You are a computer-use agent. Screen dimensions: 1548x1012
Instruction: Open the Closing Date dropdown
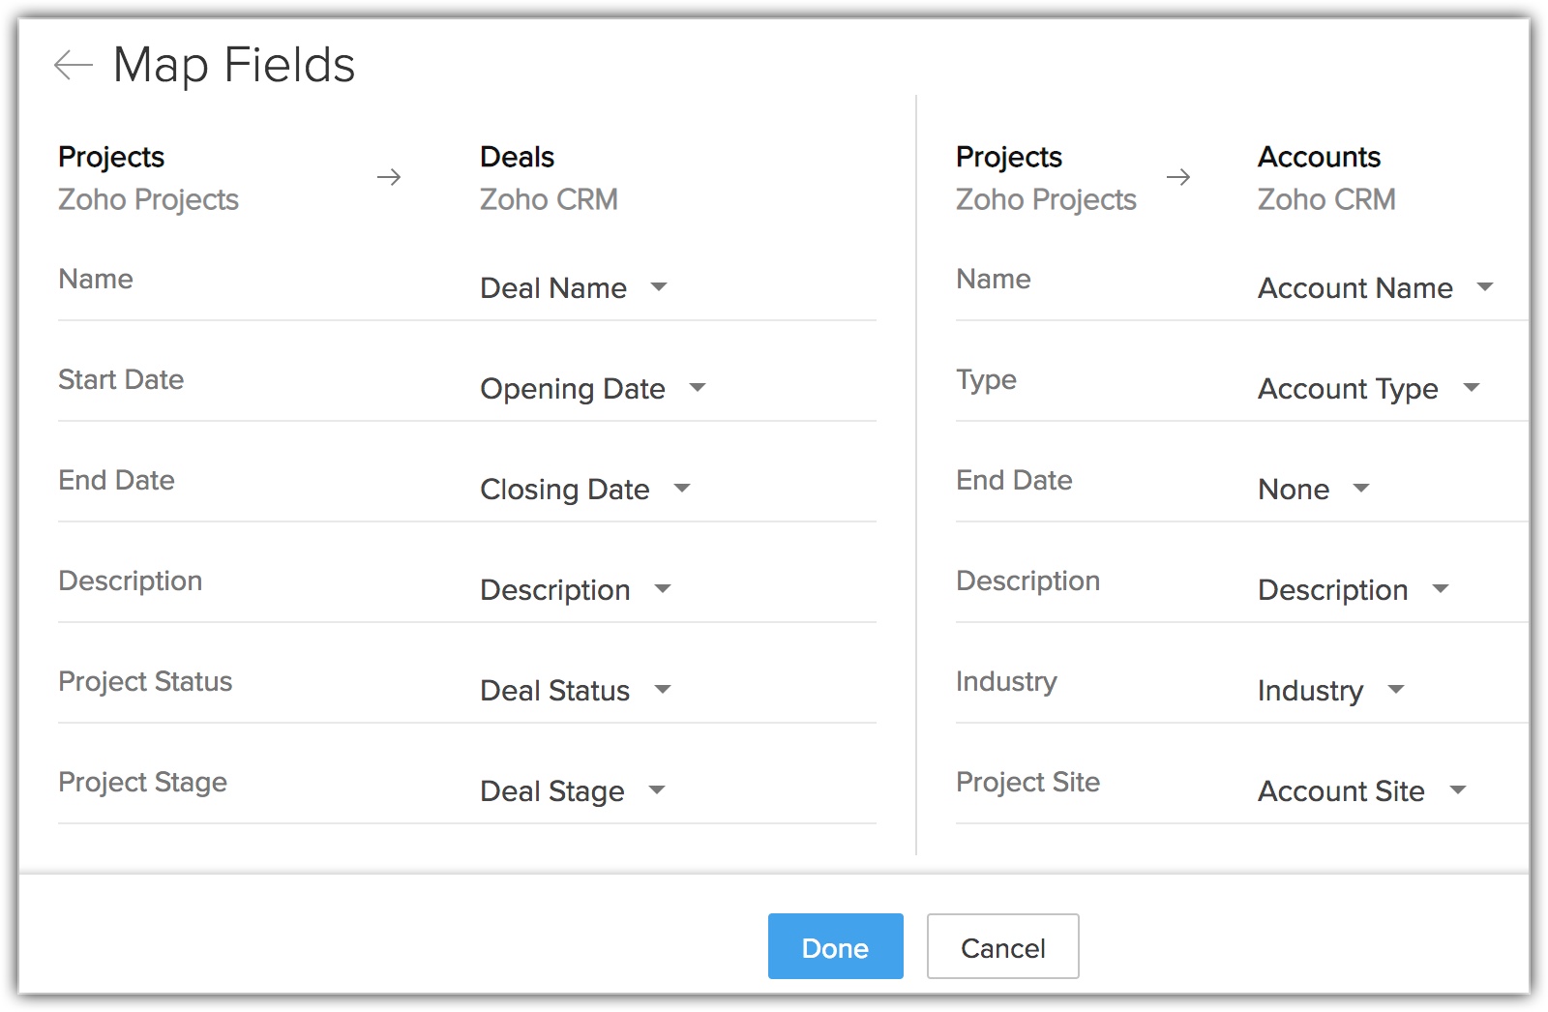584,490
